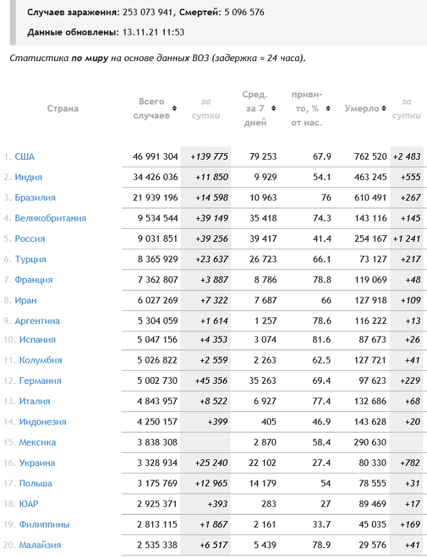Click 'за сутки' header next to total cases
The width and height of the screenshot is (427, 558).
coord(206,108)
